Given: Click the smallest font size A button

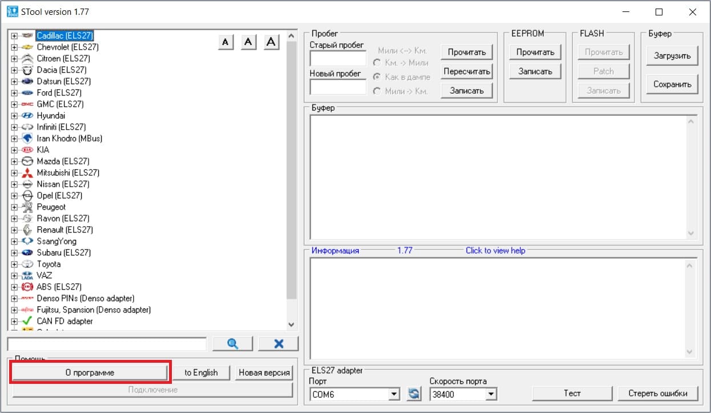Looking at the screenshot, I should 226,42.
